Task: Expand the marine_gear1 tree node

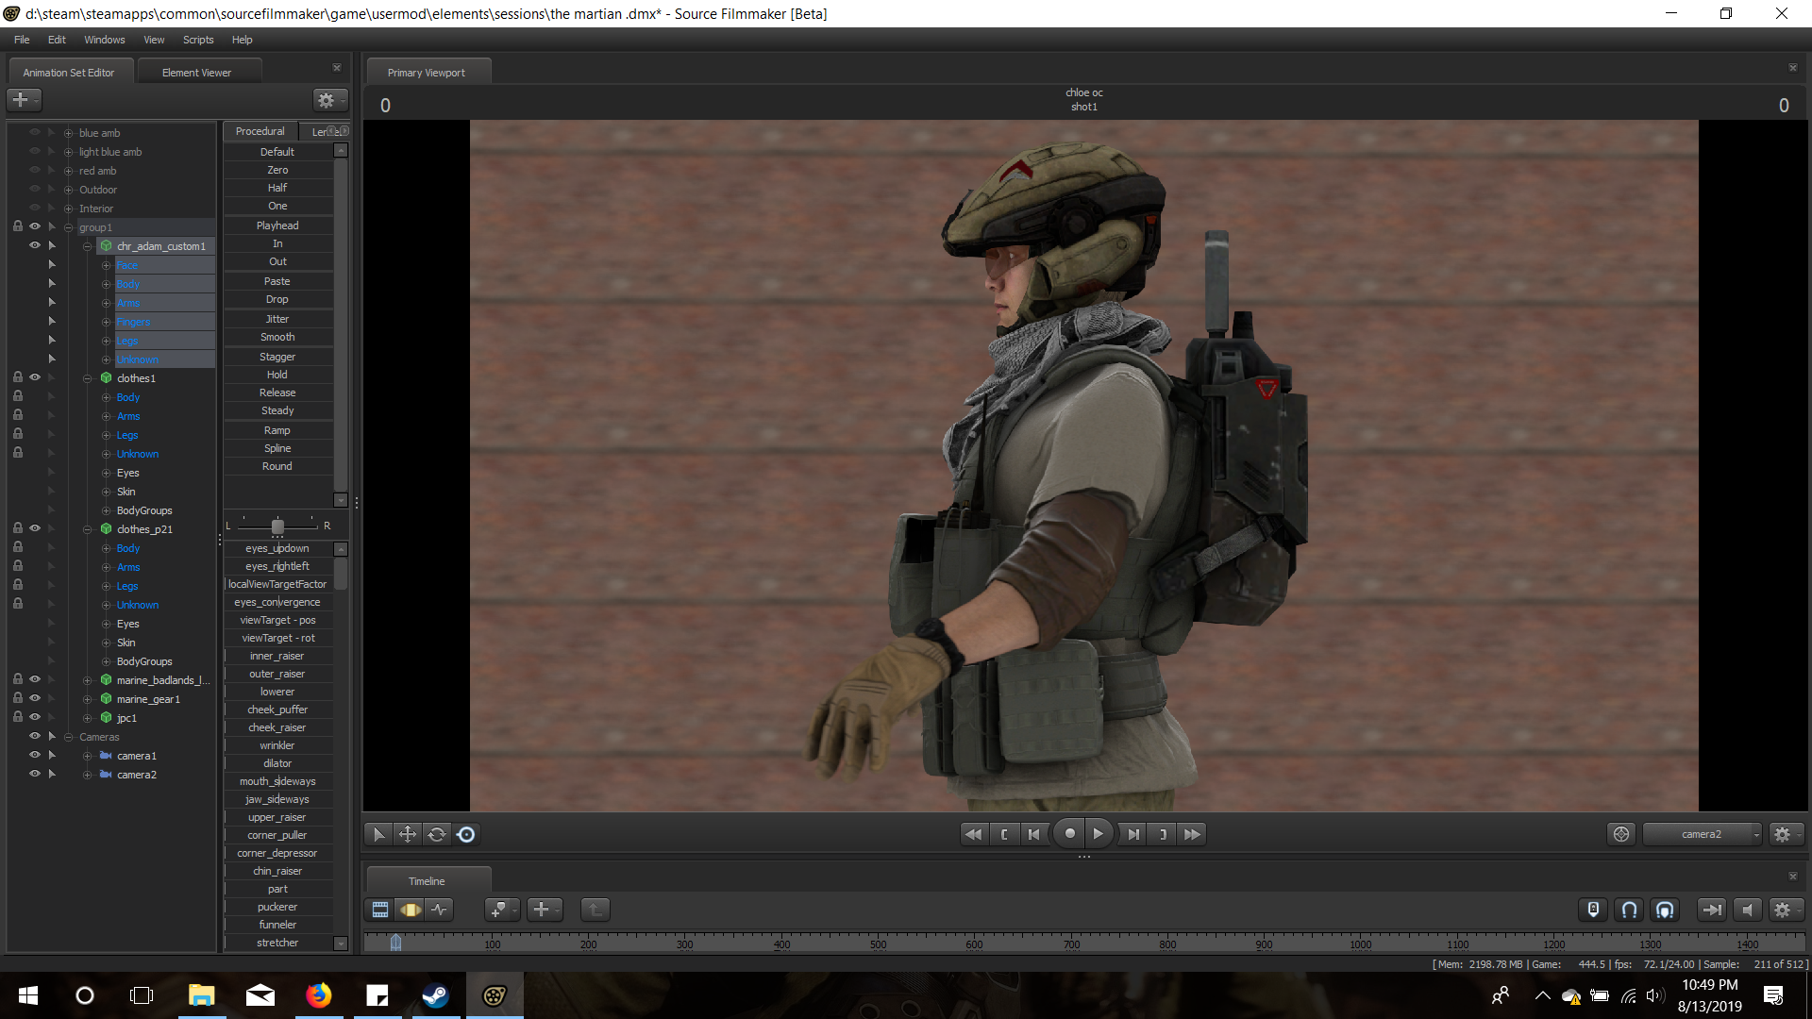Action: click(x=87, y=699)
